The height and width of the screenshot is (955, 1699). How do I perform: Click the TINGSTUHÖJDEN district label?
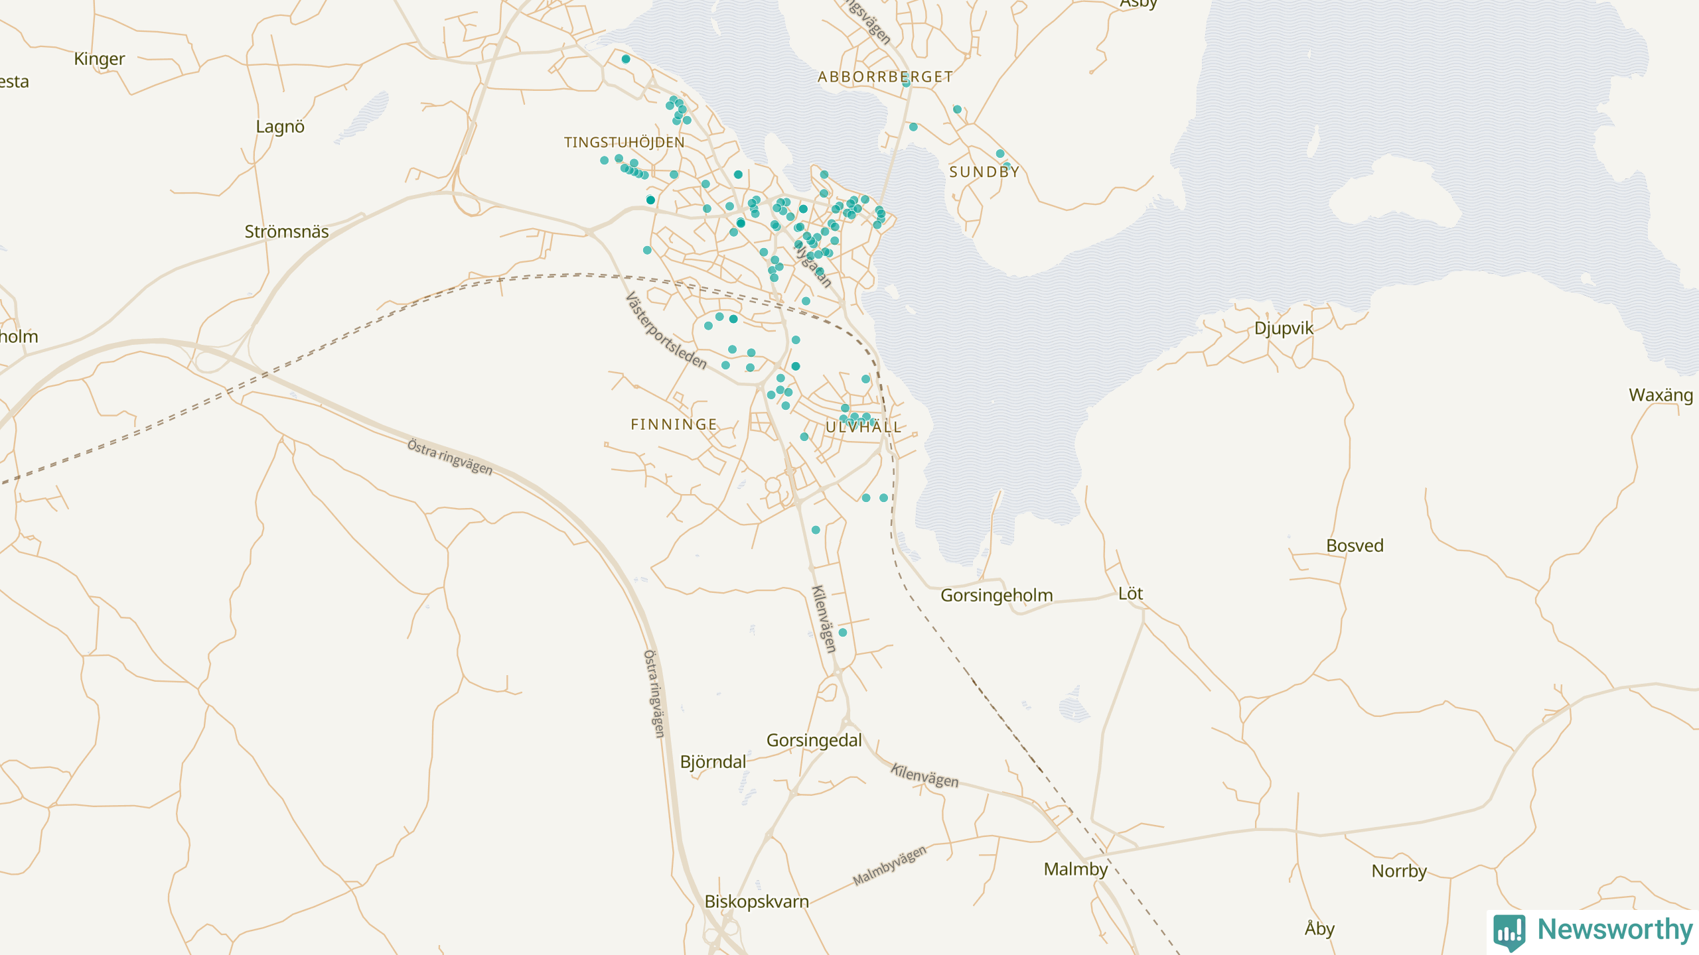(x=624, y=143)
